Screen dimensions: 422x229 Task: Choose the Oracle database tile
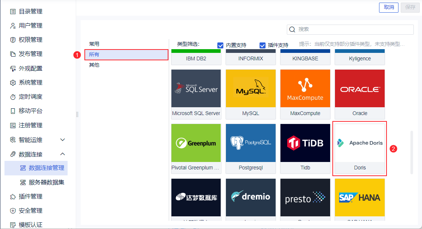point(360,94)
